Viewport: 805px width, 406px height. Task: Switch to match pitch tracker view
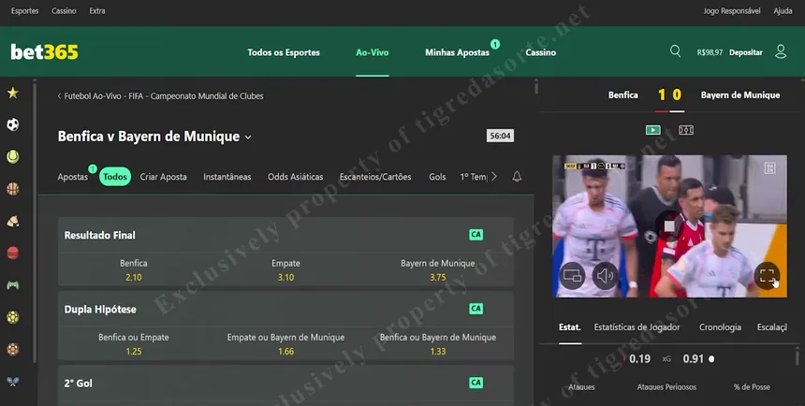[686, 130]
